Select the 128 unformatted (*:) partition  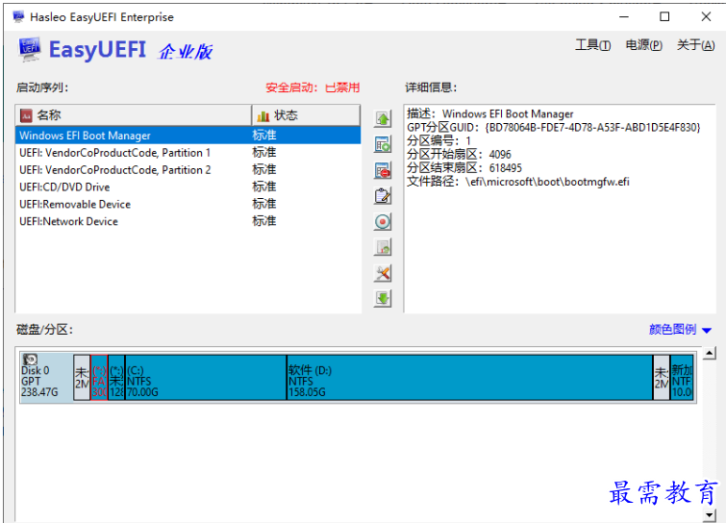(x=116, y=377)
